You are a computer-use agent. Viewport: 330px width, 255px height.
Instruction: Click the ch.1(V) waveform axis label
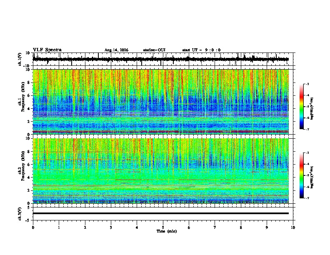pos(20,59)
